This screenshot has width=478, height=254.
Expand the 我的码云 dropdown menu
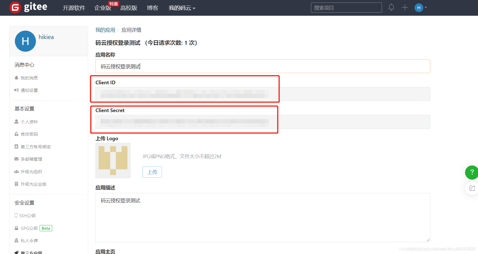click(x=182, y=8)
